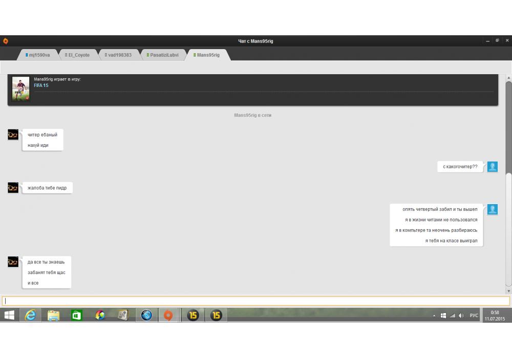
Task: Minimize the chat window
Action: [487, 41]
